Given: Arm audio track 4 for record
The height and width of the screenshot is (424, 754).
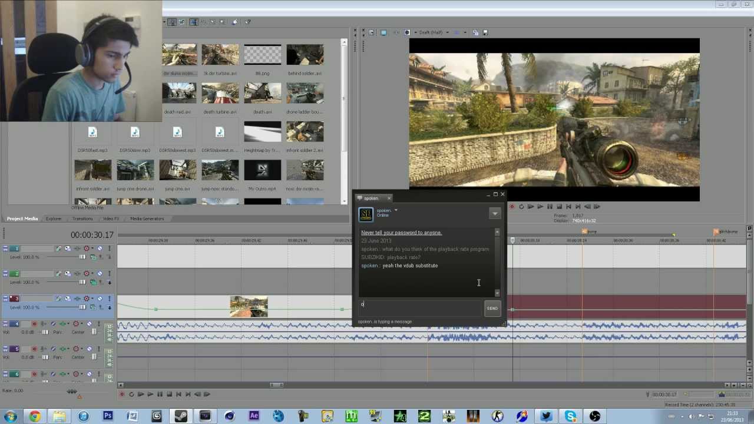Looking at the screenshot, I should point(34,324).
